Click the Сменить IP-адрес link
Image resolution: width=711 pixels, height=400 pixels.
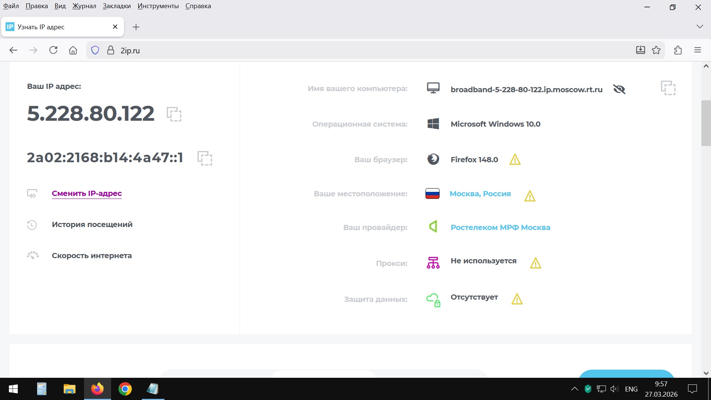(x=87, y=193)
